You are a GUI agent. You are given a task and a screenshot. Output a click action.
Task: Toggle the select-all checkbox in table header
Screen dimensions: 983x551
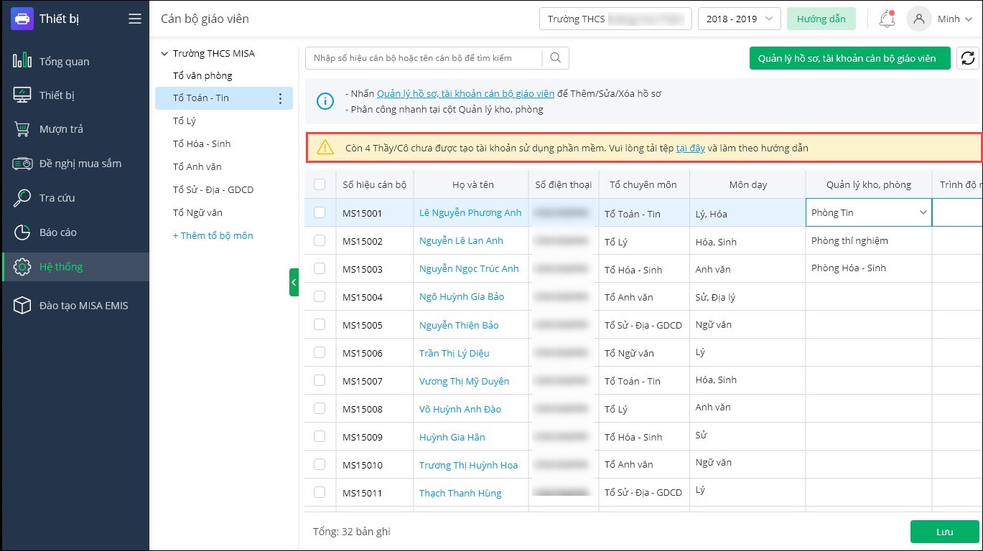[x=320, y=184]
